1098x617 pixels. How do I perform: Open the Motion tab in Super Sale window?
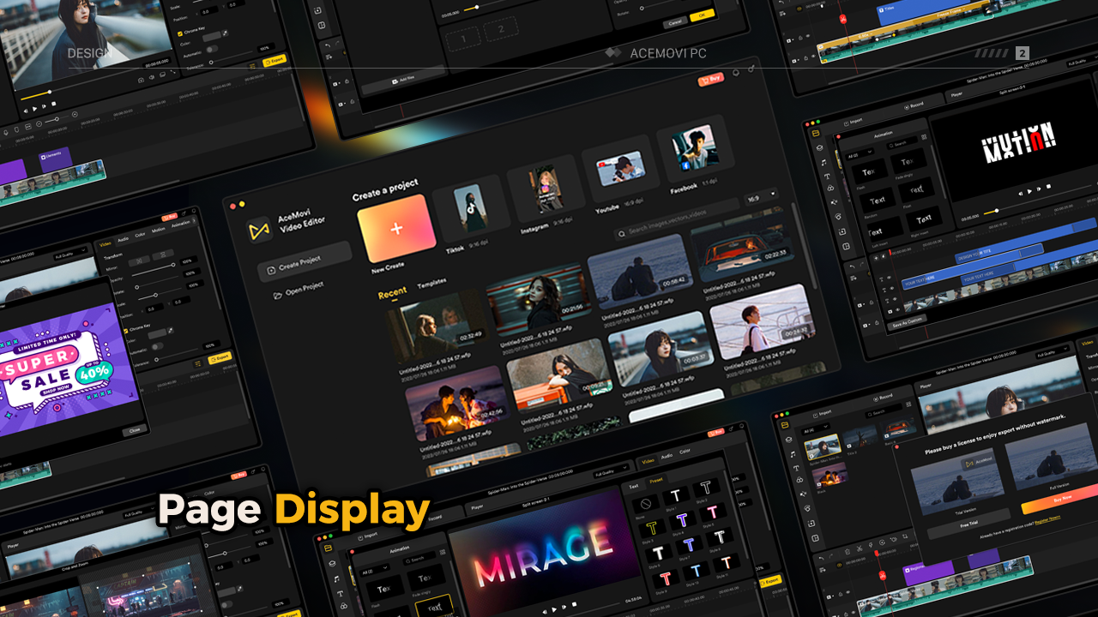point(158,230)
